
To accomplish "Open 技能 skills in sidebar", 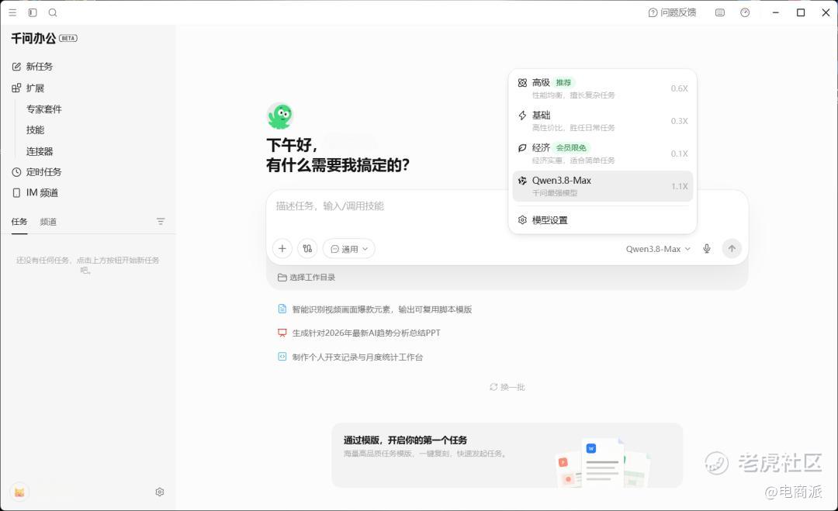I will pyautogui.click(x=35, y=129).
